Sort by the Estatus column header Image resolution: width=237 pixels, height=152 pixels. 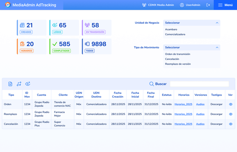pyautogui.click(x=167, y=95)
